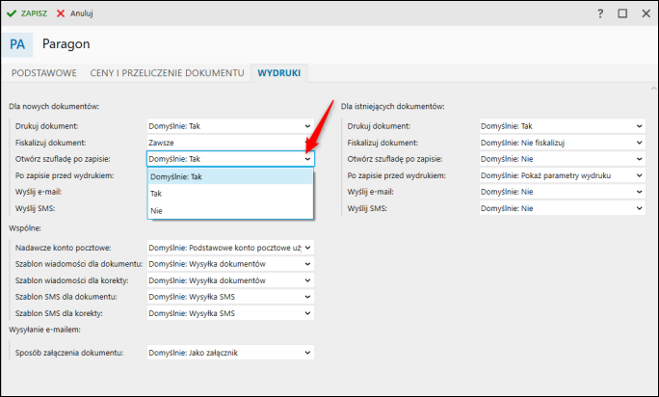Open help via question mark icon
This screenshot has height=397, width=659.
pos(600,13)
